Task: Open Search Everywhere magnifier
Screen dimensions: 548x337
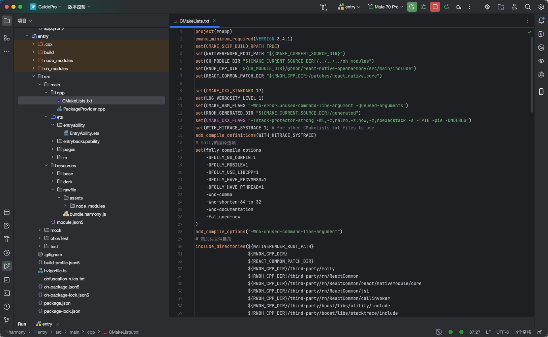Action: [528, 7]
